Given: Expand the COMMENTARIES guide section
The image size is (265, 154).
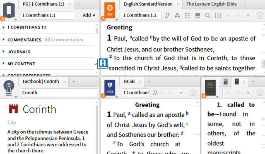Looking at the screenshot, I should pos(4,40).
